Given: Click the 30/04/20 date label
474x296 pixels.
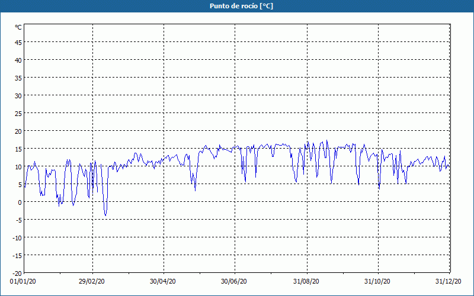Looking at the screenshot, I should click(162, 281).
